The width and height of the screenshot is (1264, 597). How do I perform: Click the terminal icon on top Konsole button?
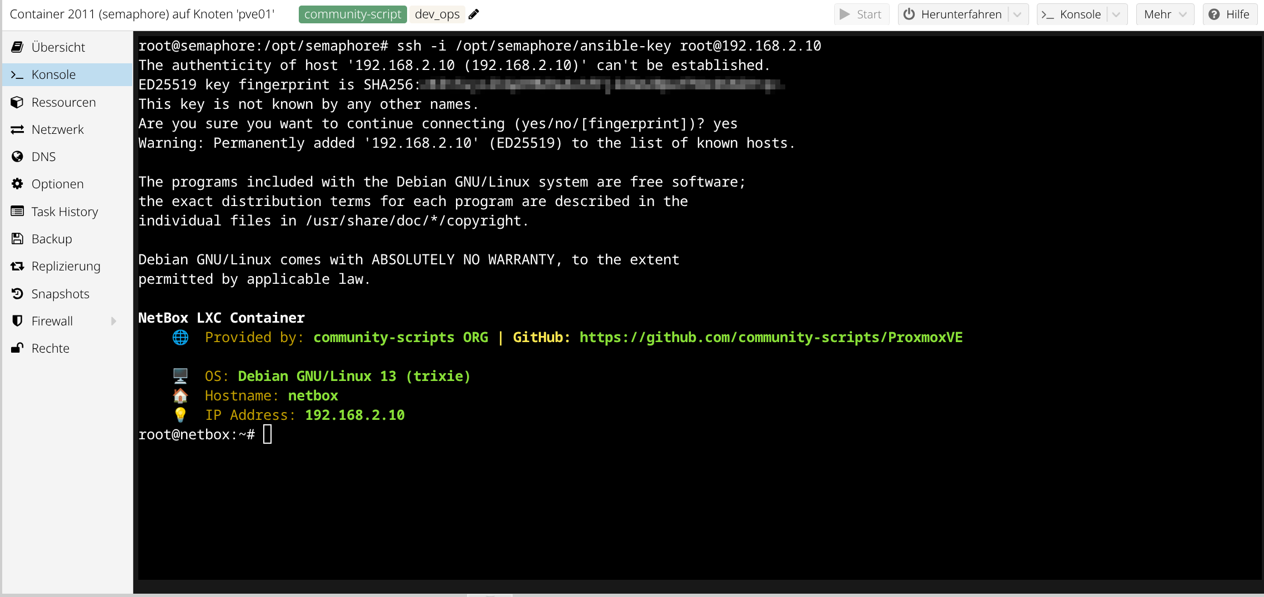[1047, 15]
